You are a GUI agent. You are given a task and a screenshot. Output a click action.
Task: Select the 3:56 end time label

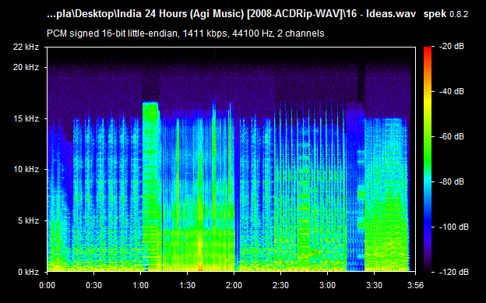pyautogui.click(x=415, y=285)
